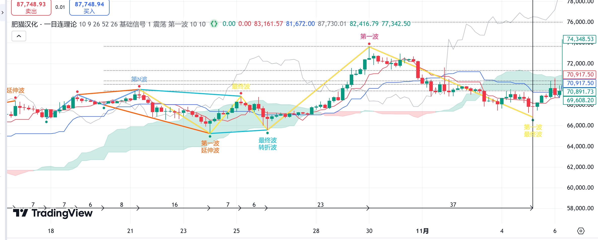Click the date label 18
This screenshot has height=240, width=598.
(x=51, y=231)
